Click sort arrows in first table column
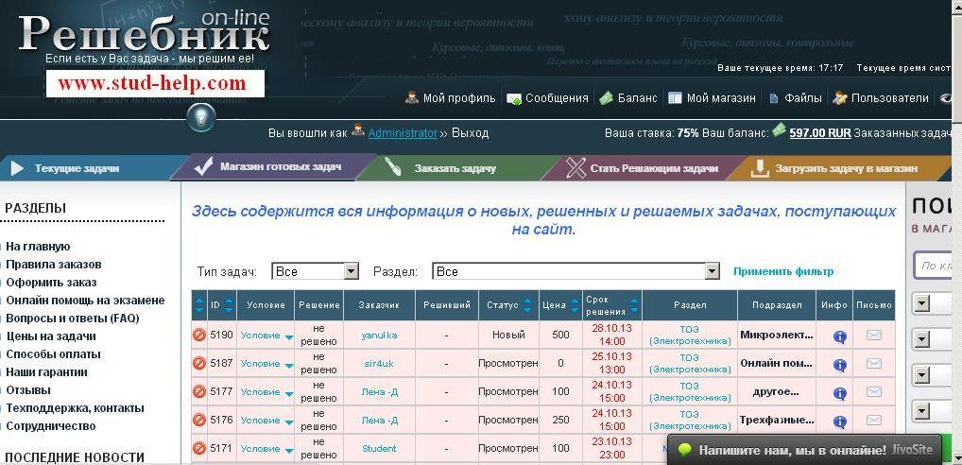The image size is (962, 465). (x=199, y=305)
